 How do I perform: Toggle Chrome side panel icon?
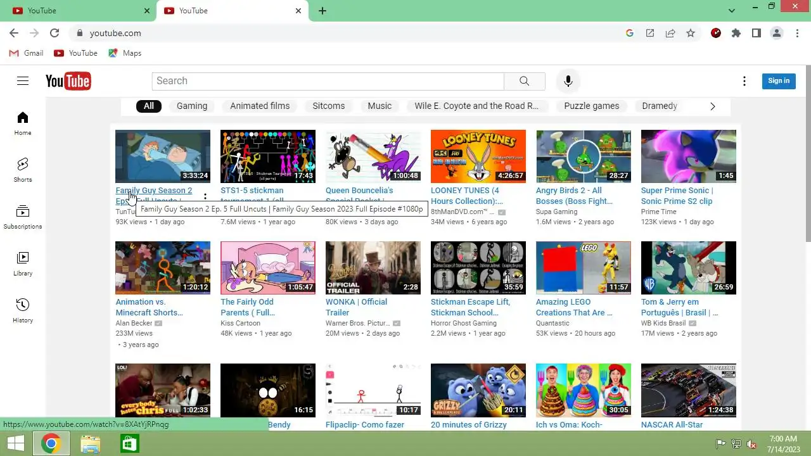(x=757, y=33)
